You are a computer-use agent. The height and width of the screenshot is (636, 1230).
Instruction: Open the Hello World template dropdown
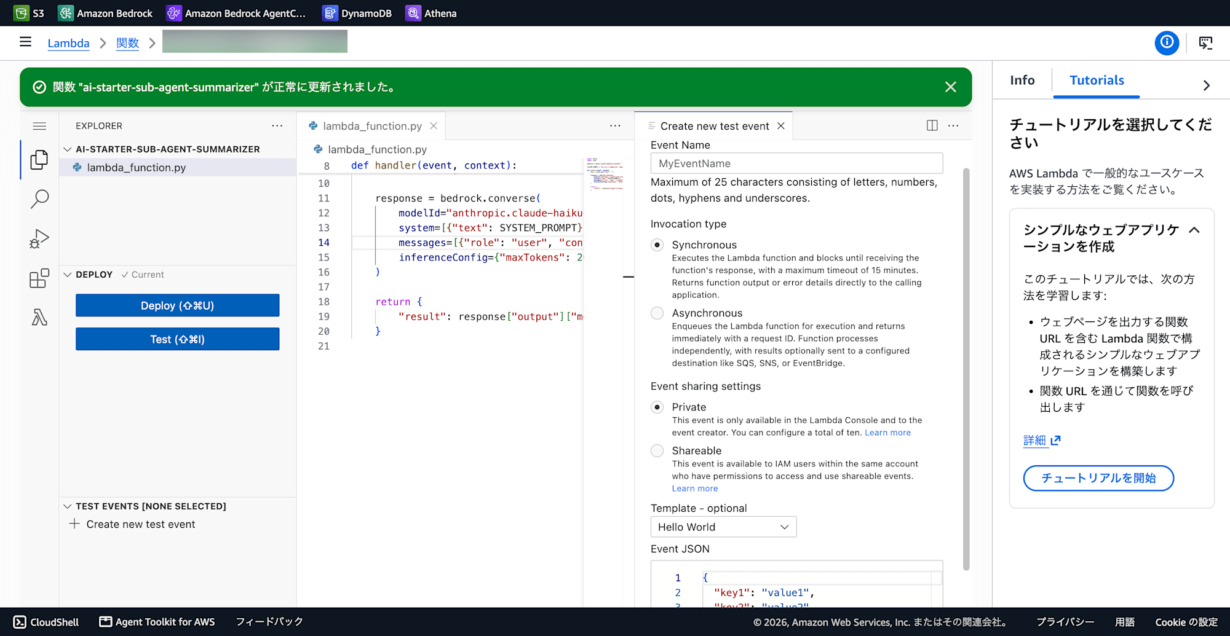[x=723, y=527]
